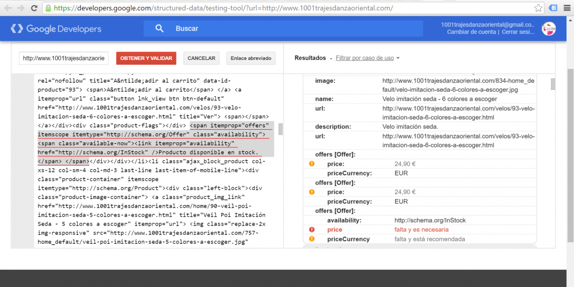574x287 pixels.
Task: Click warning icon beside priceCurrency recommended row
Action: click(312, 239)
